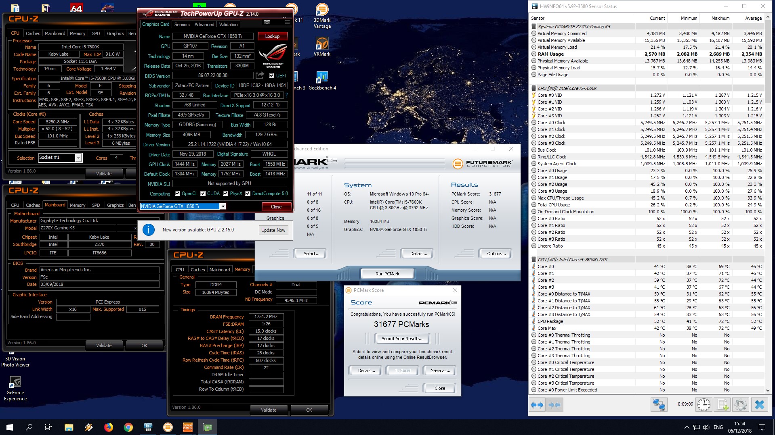
Task: Click Update Now for GPU-Z 2.15.0
Action: coord(273,230)
